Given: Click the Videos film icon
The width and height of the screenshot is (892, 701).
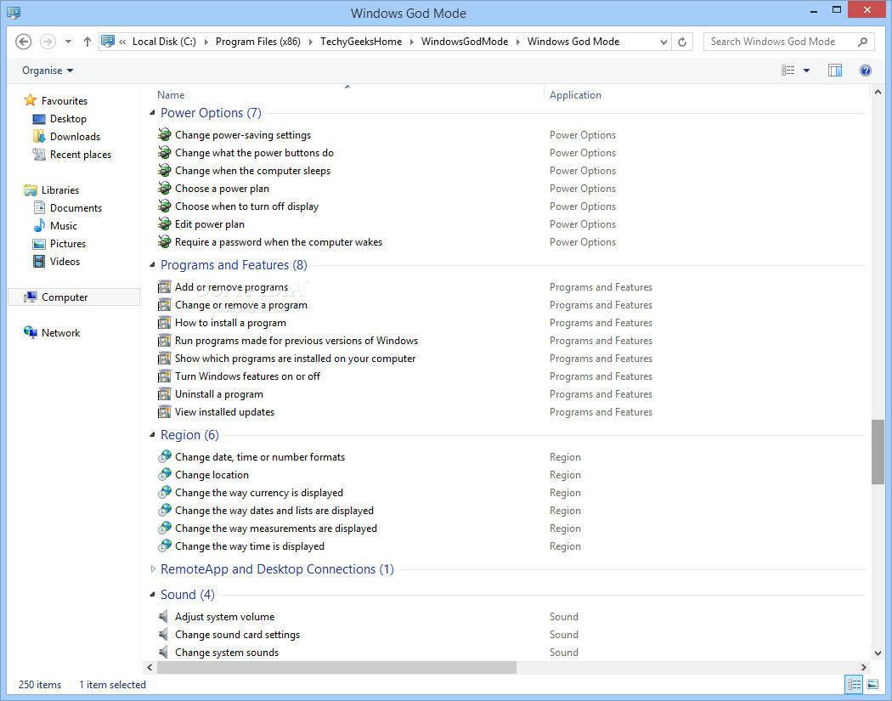Looking at the screenshot, I should 39,261.
